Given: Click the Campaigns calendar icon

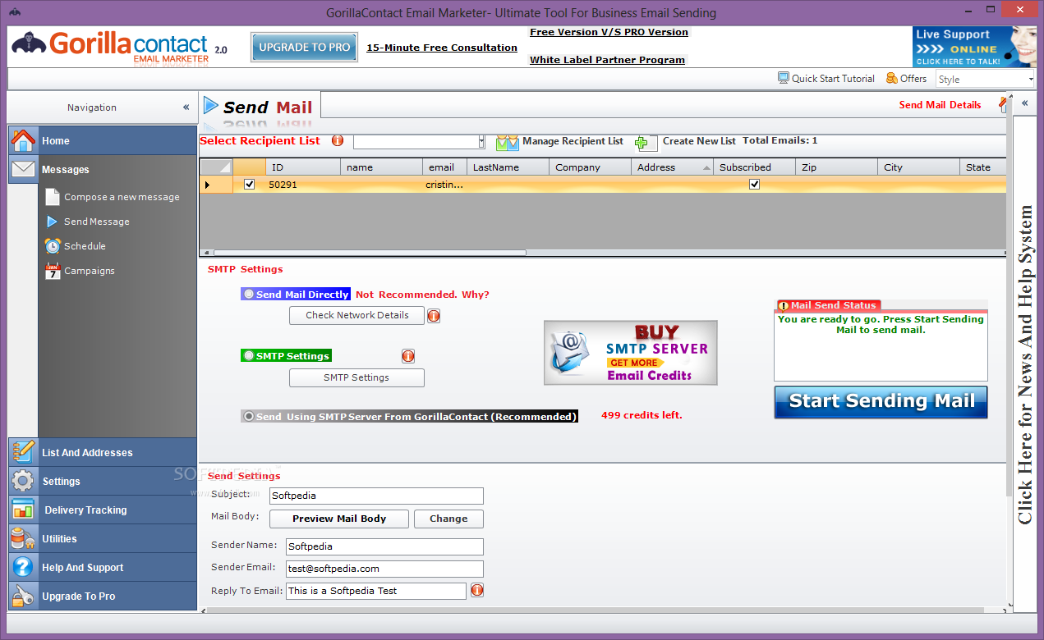Looking at the screenshot, I should click(x=53, y=271).
